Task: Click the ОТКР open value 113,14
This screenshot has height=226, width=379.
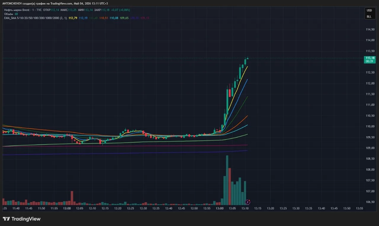Action: pos(55,10)
